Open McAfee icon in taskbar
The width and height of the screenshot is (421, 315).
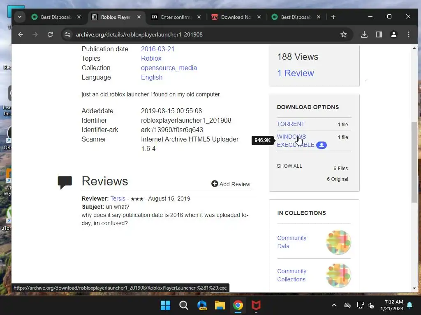coord(256,305)
